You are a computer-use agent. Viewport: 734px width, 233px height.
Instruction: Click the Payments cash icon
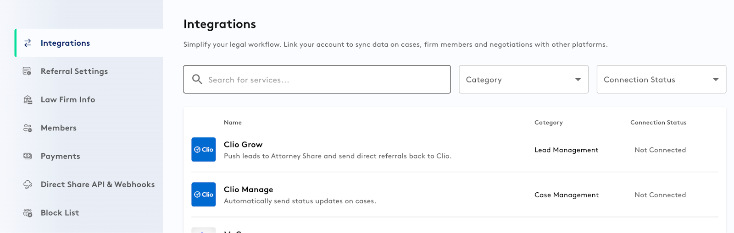(x=28, y=156)
